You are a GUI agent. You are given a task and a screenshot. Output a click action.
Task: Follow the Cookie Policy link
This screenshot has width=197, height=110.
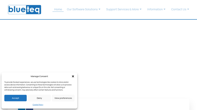[x=38, y=105]
